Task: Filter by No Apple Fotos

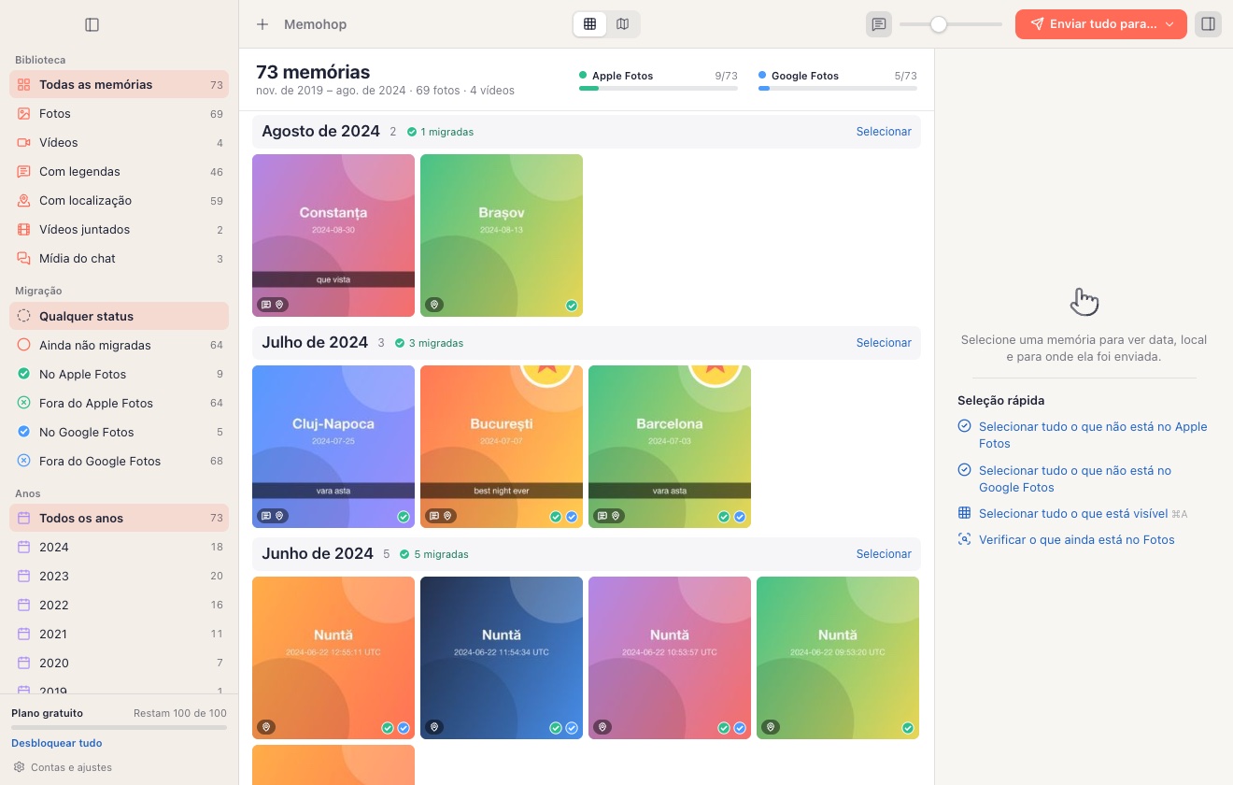Action: 119,374
